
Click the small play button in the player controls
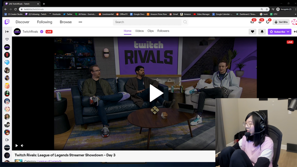pyautogui.click(x=17, y=146)
